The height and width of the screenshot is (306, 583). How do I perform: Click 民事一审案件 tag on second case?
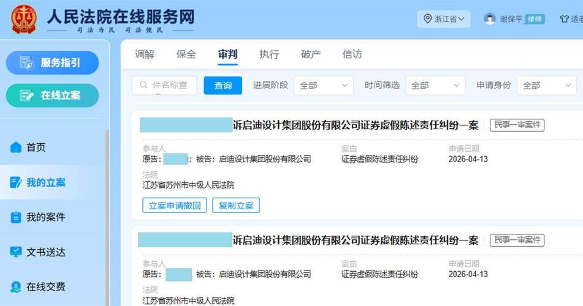[x=517, y=241]
